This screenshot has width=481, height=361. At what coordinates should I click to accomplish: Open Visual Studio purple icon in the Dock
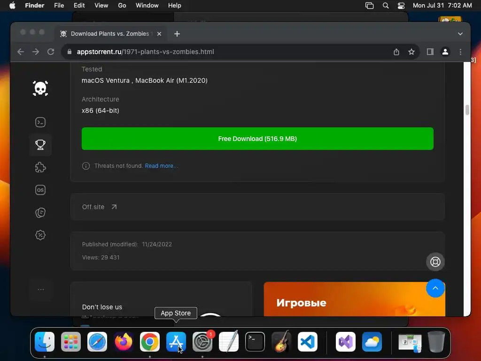click(346, 342)
